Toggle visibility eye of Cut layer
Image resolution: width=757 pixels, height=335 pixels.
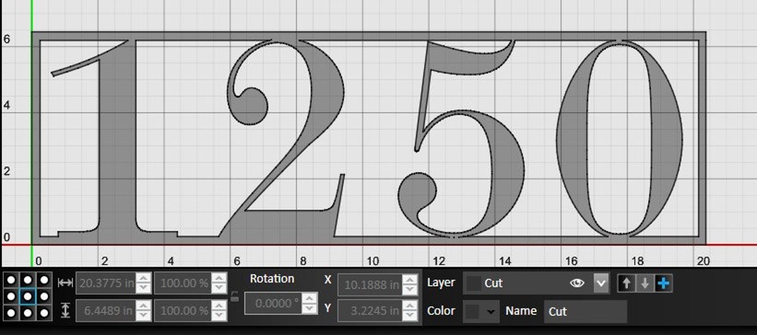[x=577, y=284]
